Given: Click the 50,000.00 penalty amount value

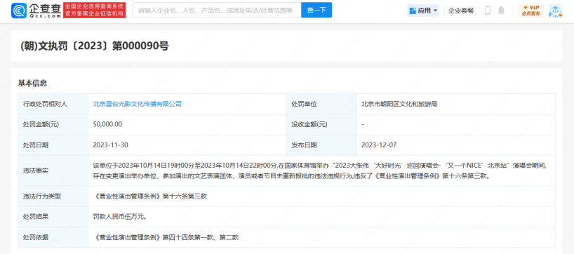Looking at the screenshot, I should point(107,124).
